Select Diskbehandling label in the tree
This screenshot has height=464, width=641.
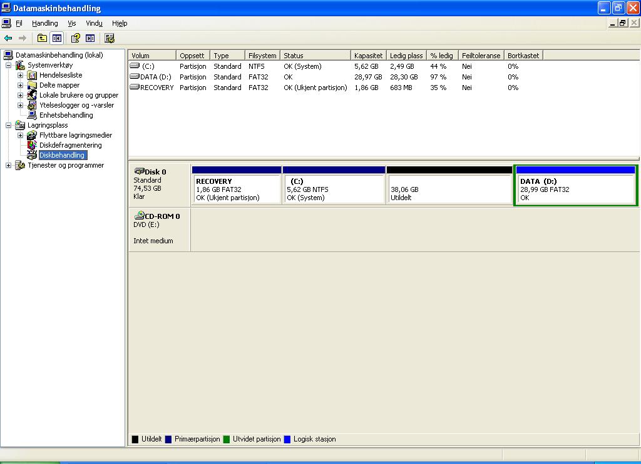[62, 155]
